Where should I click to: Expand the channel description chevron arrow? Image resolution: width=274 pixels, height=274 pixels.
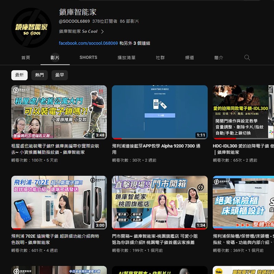[102, 32]
